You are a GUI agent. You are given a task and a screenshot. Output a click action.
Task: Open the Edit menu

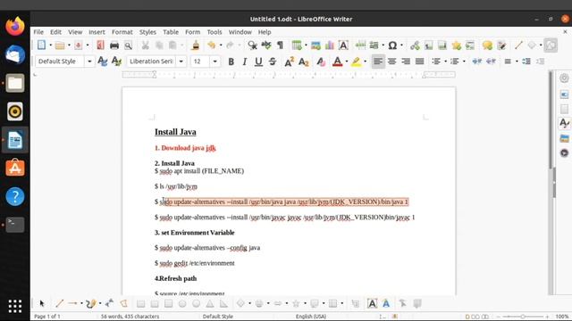coord(55,32)
